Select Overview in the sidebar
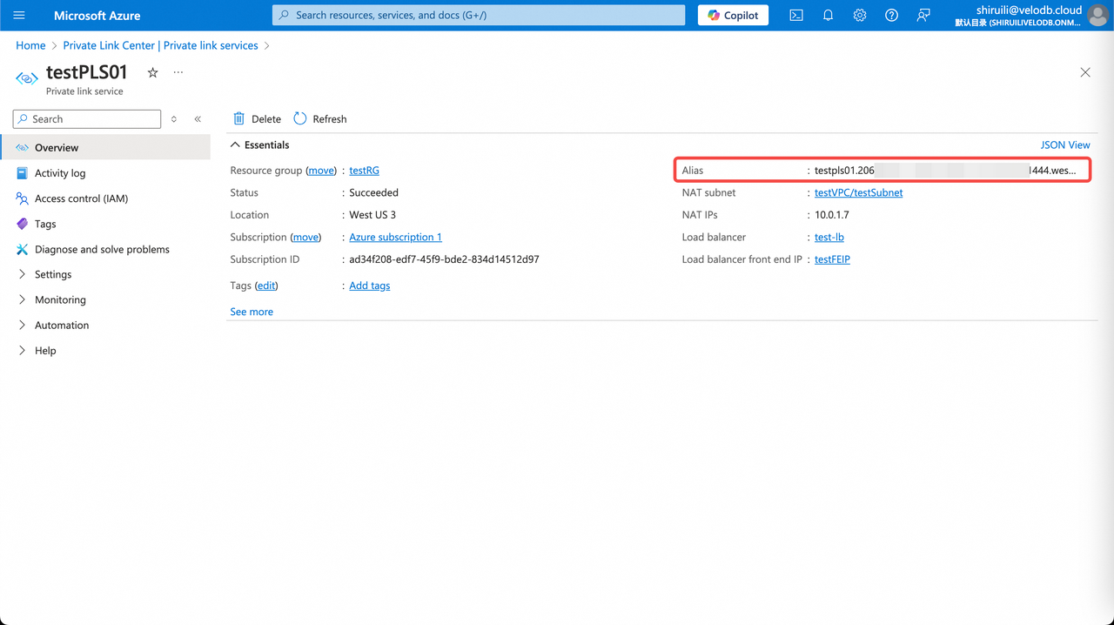The image size is (1114, 625). 58,147
